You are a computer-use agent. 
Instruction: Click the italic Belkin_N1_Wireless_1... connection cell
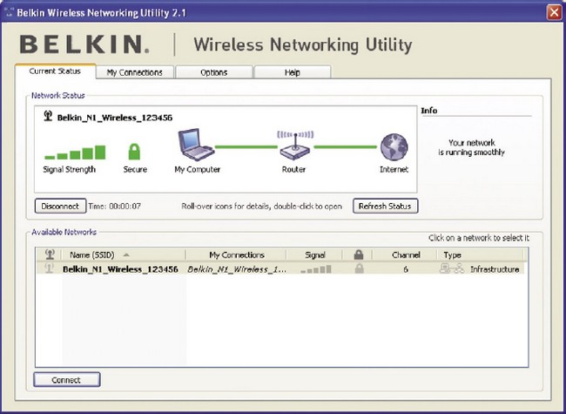click(237, 269)
